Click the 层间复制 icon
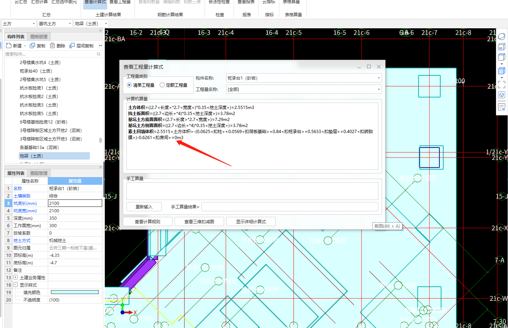This screenshot has height=328, width=508. (72, 46)
